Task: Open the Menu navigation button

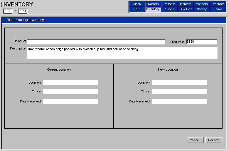Action: (137, 4)
